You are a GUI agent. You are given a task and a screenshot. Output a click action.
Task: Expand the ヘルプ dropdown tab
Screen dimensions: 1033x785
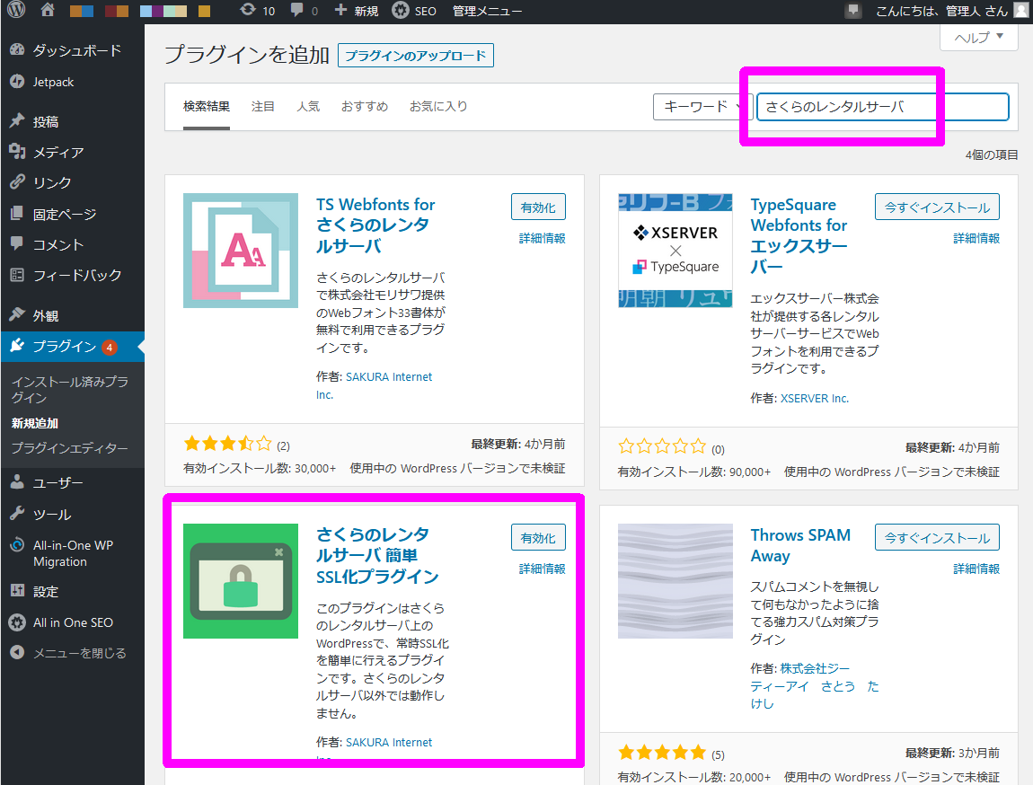coord(979,38)
